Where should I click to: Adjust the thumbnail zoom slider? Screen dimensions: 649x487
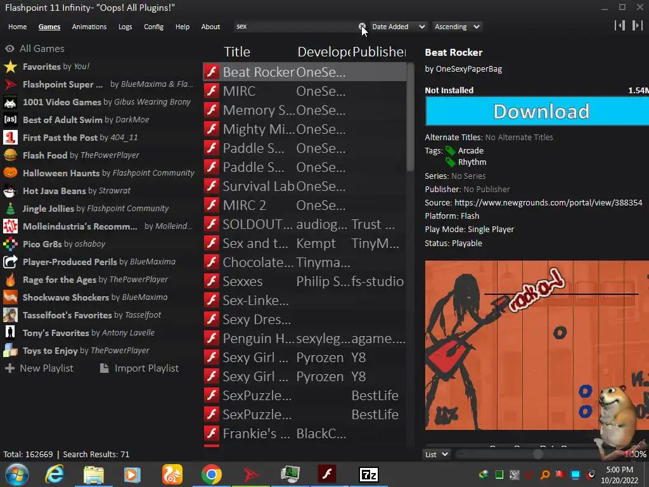[537, 454]
